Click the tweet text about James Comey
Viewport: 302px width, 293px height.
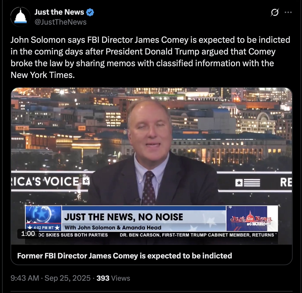(x=150, y=57)
